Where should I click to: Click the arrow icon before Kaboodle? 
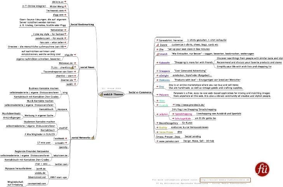157,63
